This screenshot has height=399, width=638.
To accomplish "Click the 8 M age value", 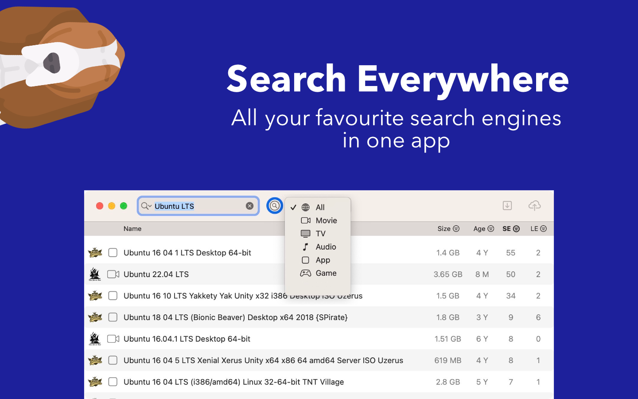I will pos(482,274).
